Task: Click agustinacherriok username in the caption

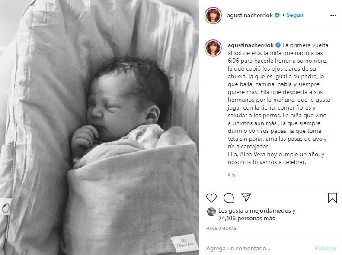Action: (x=251, y=45)
